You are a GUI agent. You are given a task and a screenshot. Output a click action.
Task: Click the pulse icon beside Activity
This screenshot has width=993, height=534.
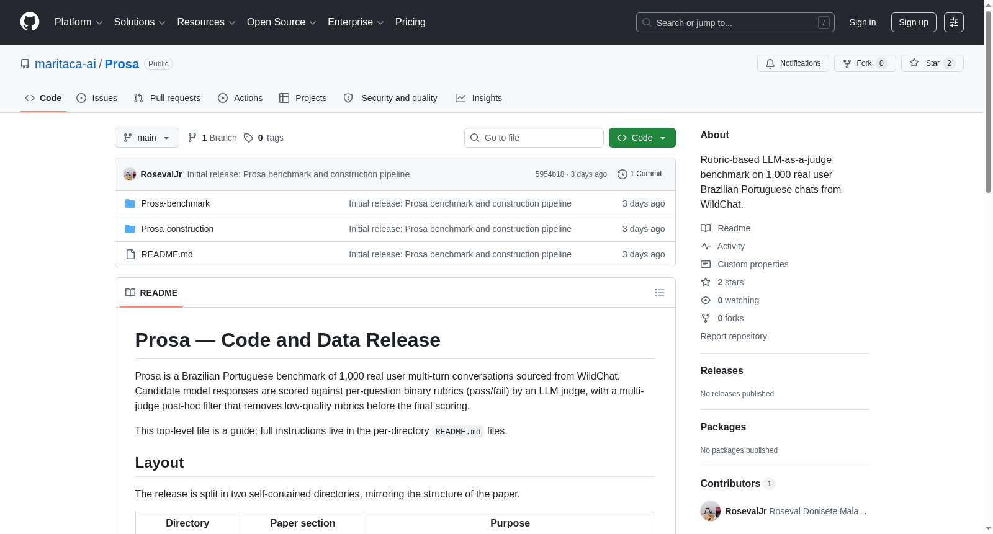(x=706, y=246)
